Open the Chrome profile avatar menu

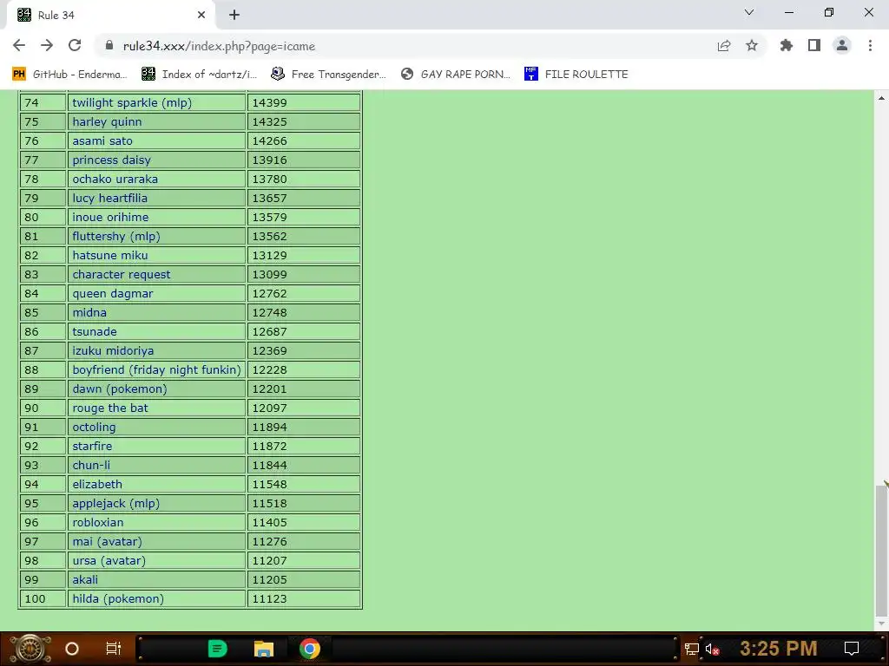tap(842, 46)
